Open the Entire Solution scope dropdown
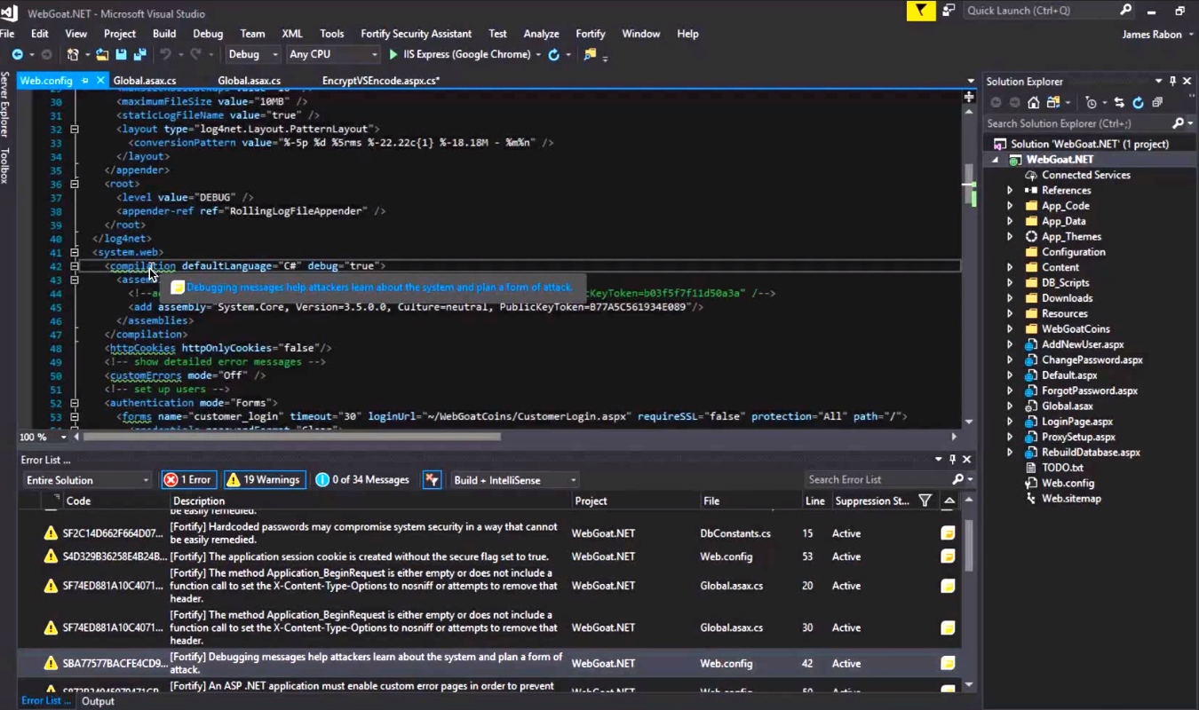 pyautogui.click(x=87, y=480)
